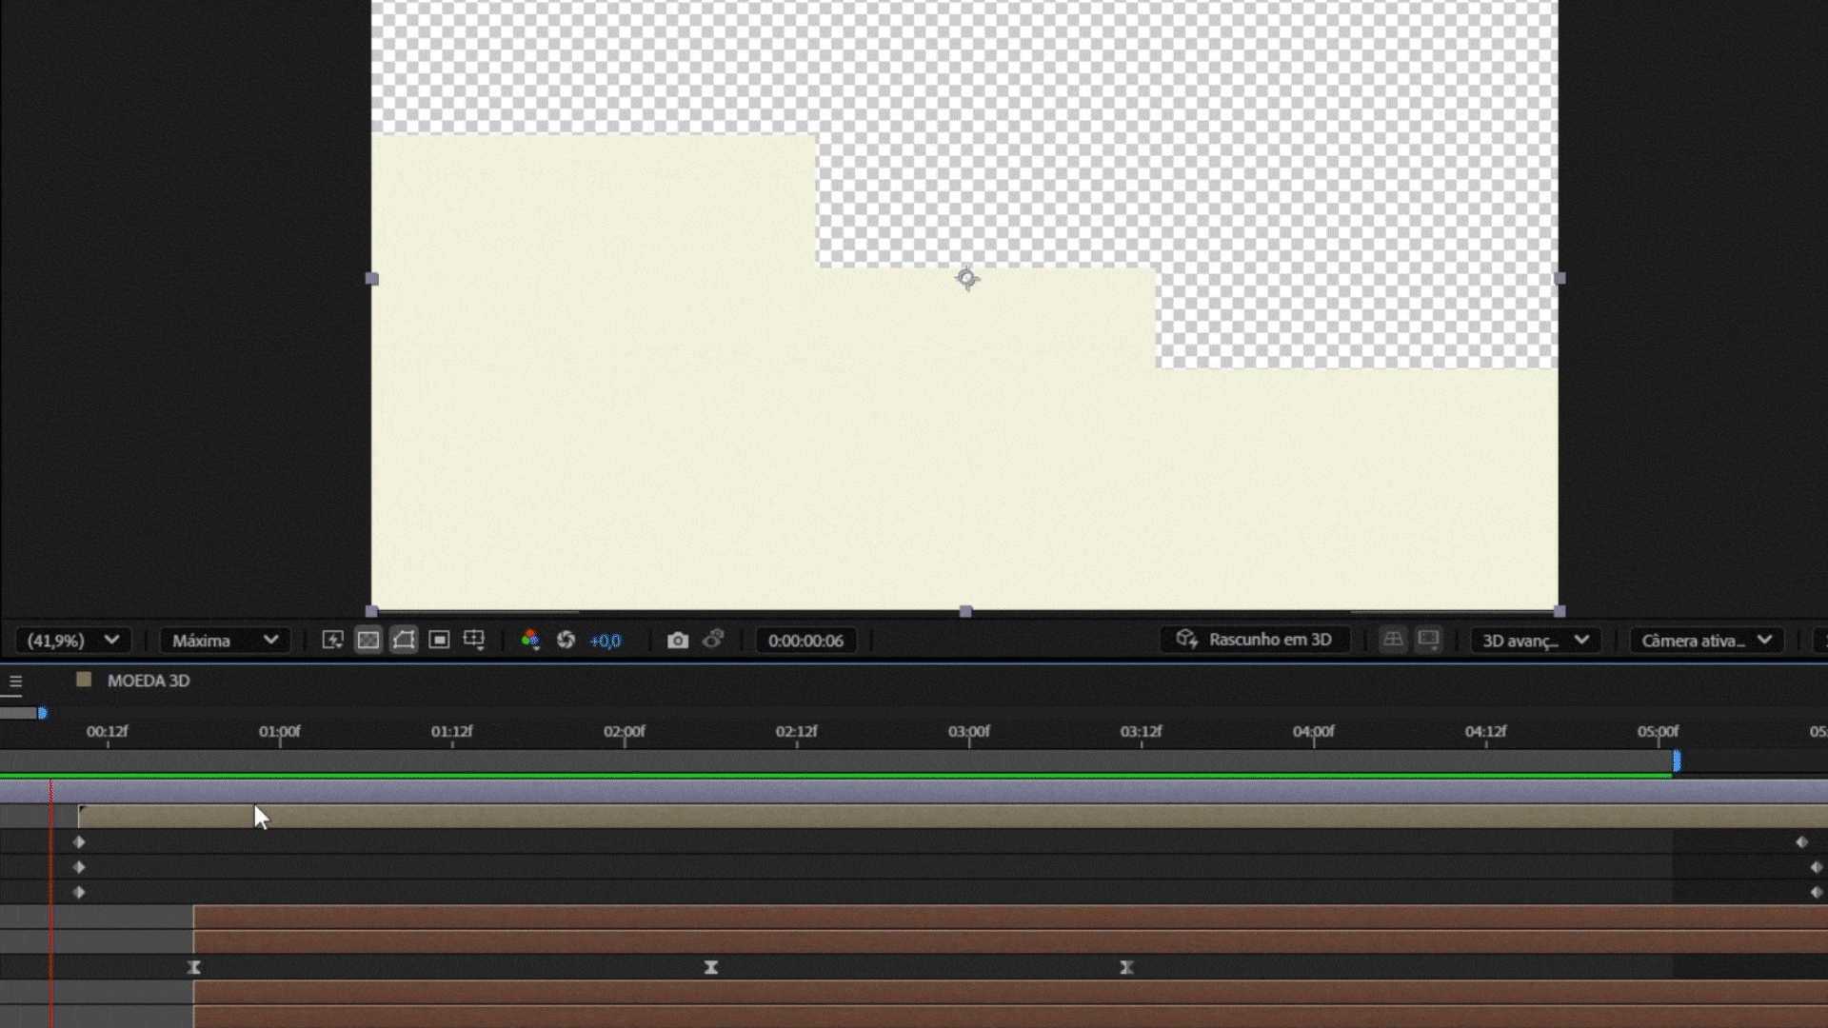
Task: Toggle extended viewer icon
Action: coord(1428,640)
